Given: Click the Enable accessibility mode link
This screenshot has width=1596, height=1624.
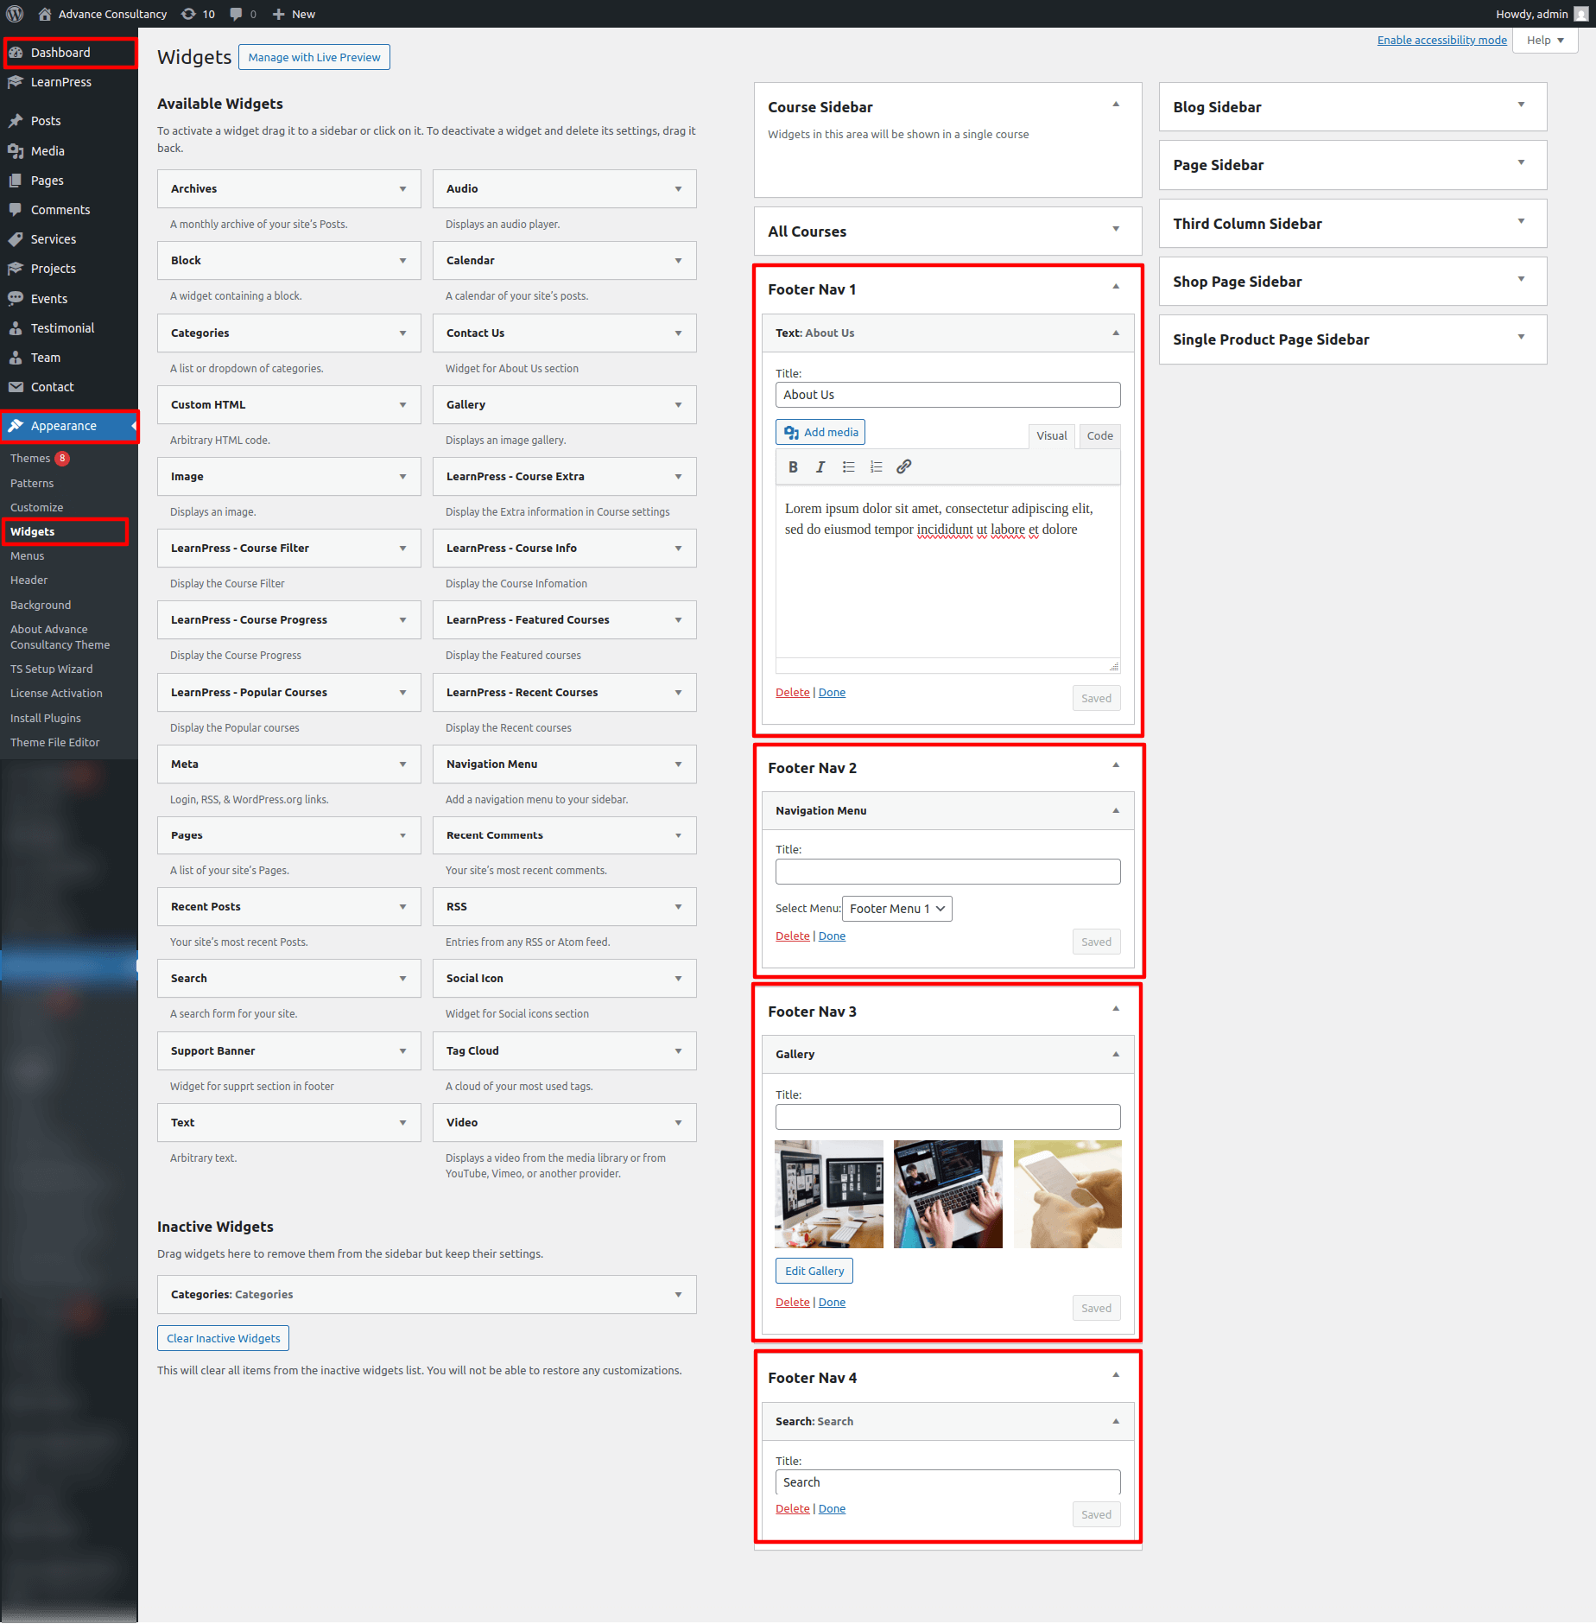Looking at the screenshot, I should pyautogui.click(x=1441, y=41).
